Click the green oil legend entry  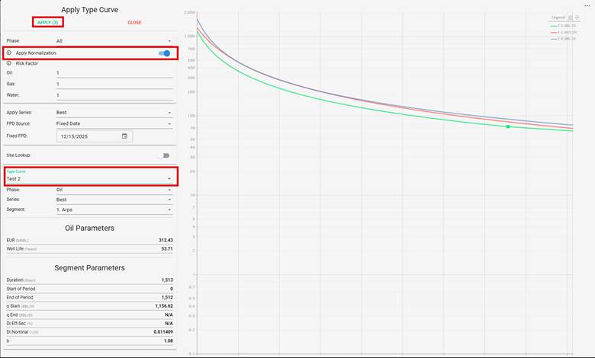pyautogui.click(x=564, y=26)
